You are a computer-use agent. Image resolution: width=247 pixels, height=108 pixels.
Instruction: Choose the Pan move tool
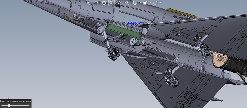coord(96,3)
